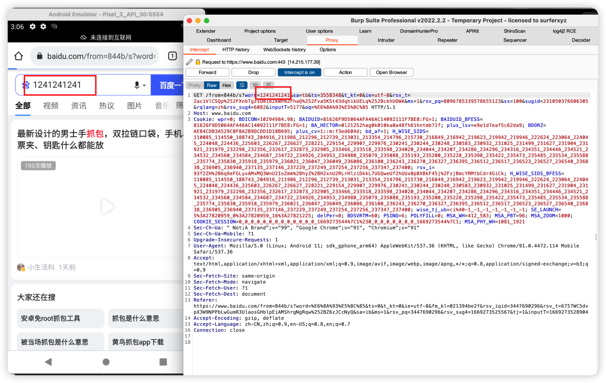Image resolution: width=606 pixels, height=383 pixels.
Task: Tap the 音乐 results tab in Baidu
Action: [162, 106]
